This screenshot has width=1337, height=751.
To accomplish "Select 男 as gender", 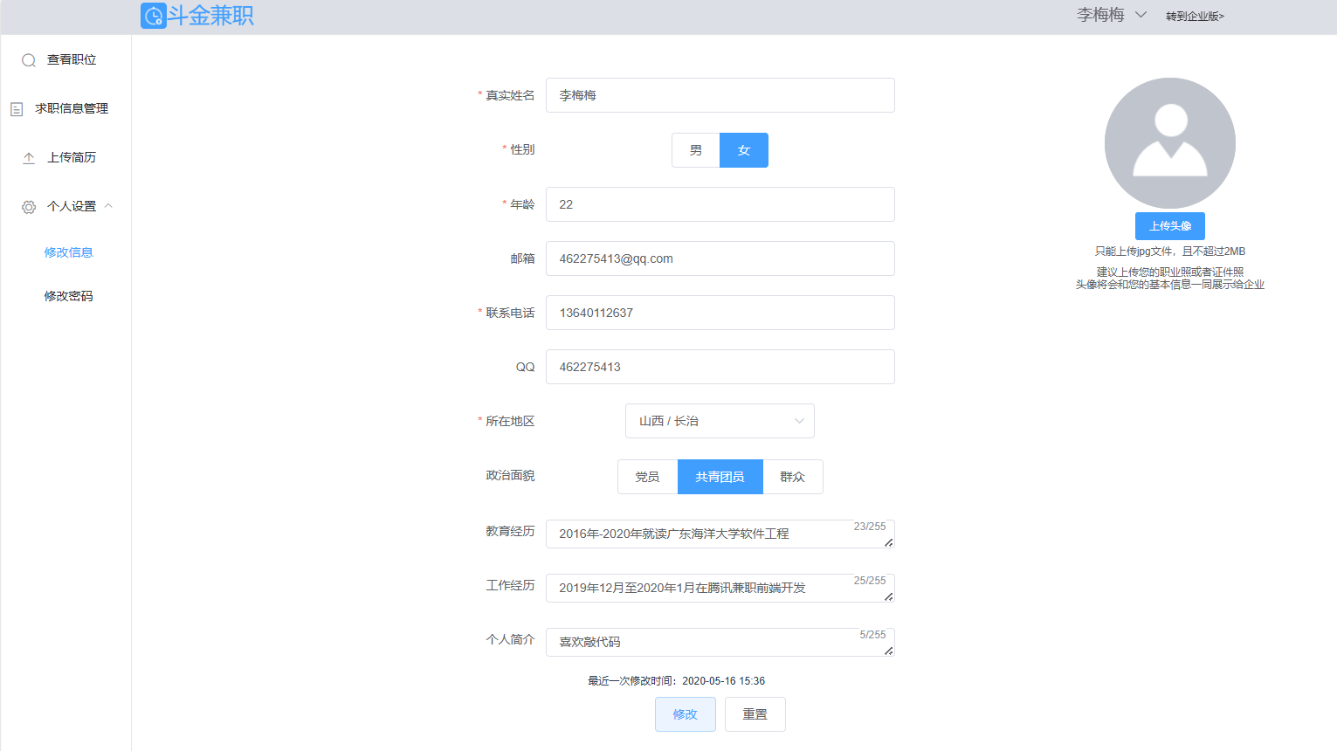I will (x=696, y=150).
